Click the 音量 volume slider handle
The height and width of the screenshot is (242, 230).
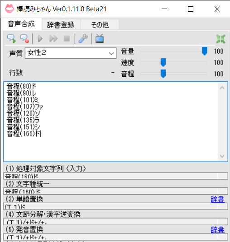pos(205,51)
